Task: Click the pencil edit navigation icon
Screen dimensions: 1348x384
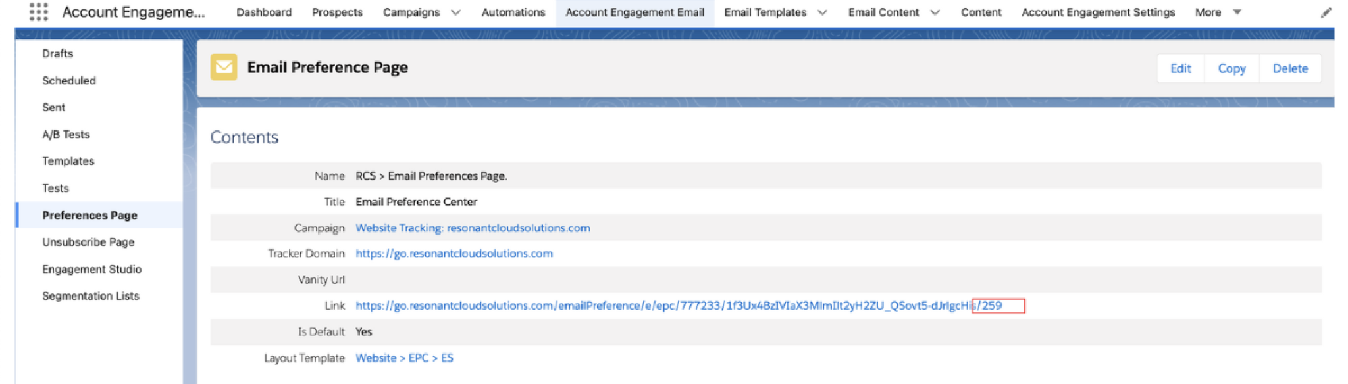Action: tap(1326, 12)
